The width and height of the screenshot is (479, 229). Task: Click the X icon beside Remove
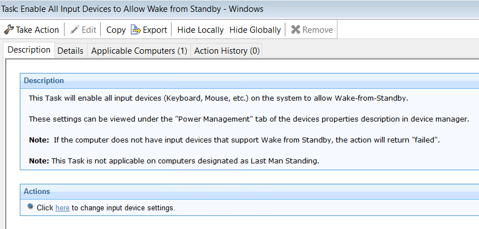click(x=296, y=30)
